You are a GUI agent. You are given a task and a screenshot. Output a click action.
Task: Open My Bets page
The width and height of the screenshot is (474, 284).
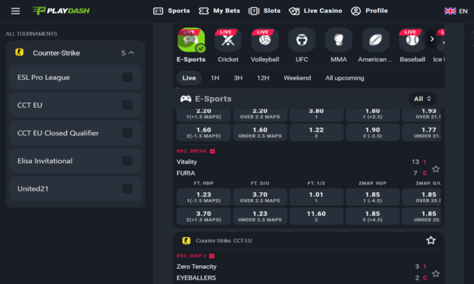[219, 11]
